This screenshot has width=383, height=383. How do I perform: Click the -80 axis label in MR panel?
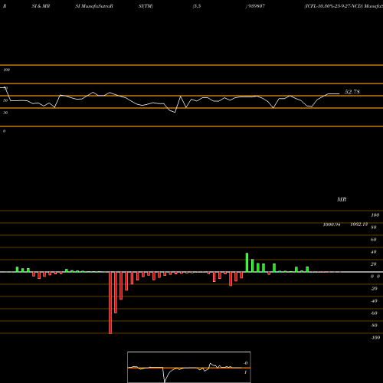(374, 326)
